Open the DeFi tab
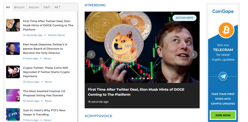This screenshot has height=122, width=248. point(47,7)
